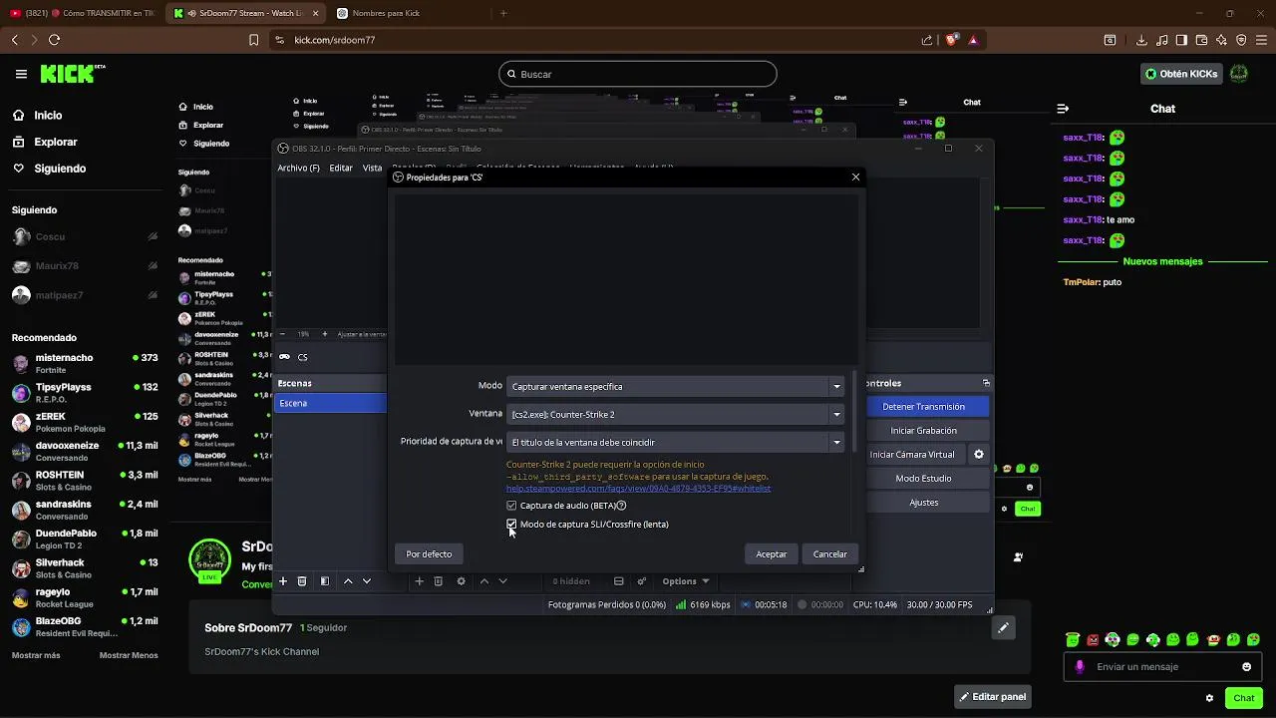Click the KICK logo
The width and height of the screenshot is (1276, 718).
coord(72,74)
